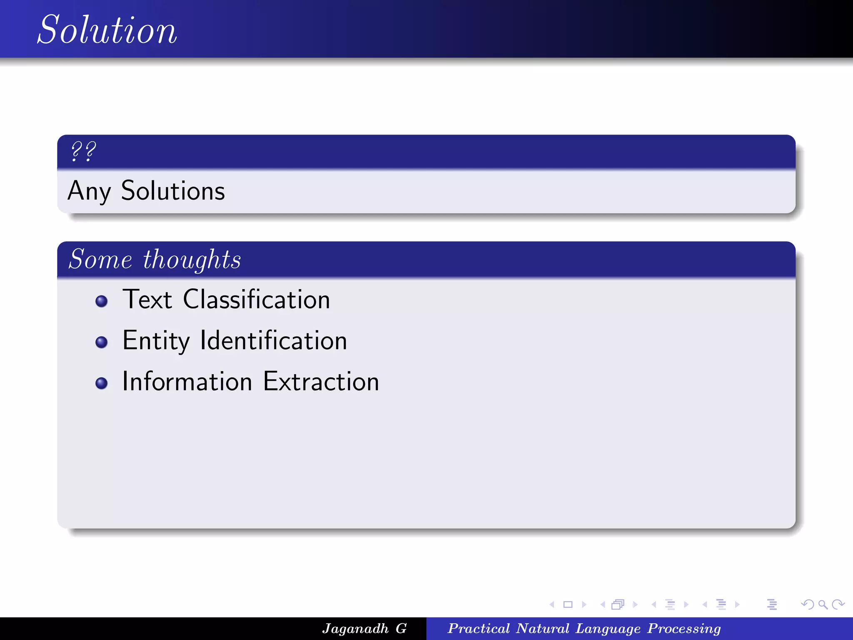Click the Solution slide title

coord(107,29)
